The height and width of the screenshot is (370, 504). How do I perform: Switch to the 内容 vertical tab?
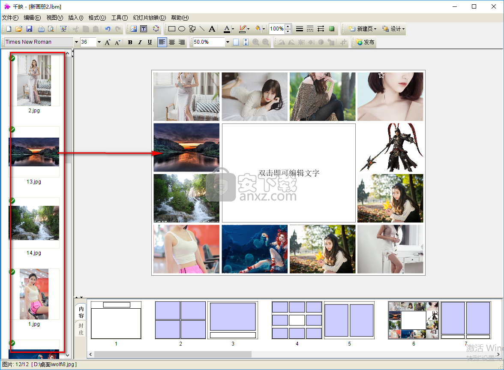pyautogui.click(x=81, y=312)
